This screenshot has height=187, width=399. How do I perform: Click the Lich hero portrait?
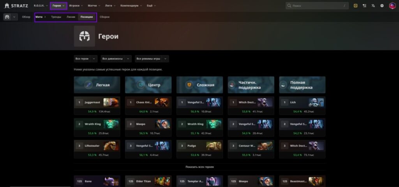click(x=316, y=103)
